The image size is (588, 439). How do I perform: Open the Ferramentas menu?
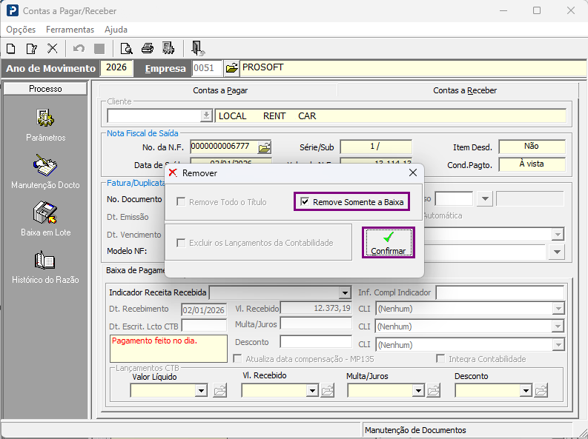tap(70, 30)
